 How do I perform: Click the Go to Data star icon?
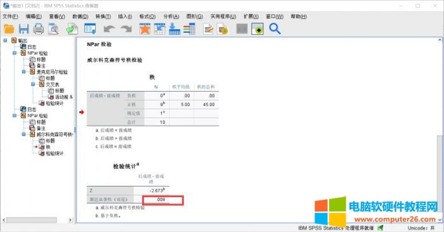click(x=145, y=29)
